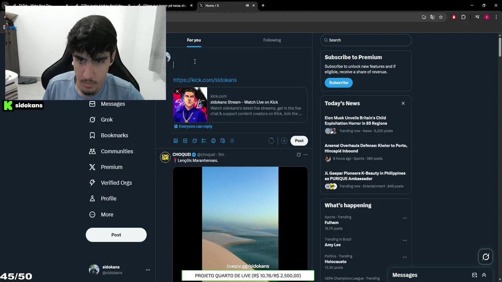Click the @choquei handle
Image resolution: width=502 pixels, height=282 pixels.
pyautogui.click(x=206, y=155)
